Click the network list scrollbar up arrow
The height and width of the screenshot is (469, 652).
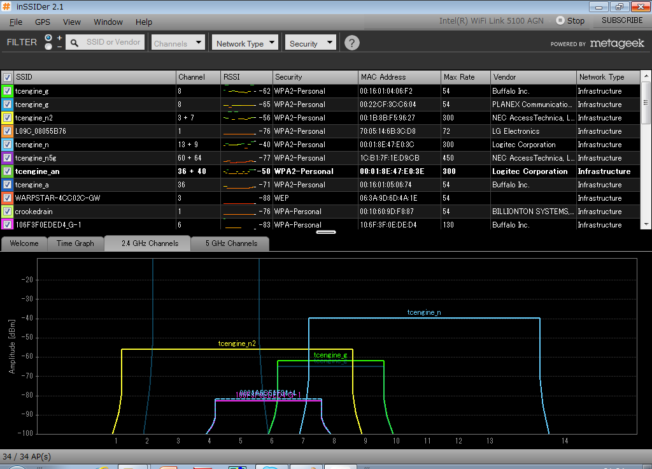(x=646, y=76)
